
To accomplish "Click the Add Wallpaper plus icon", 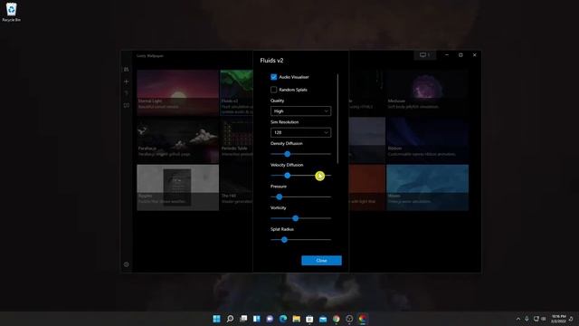I will click(127, 81).
